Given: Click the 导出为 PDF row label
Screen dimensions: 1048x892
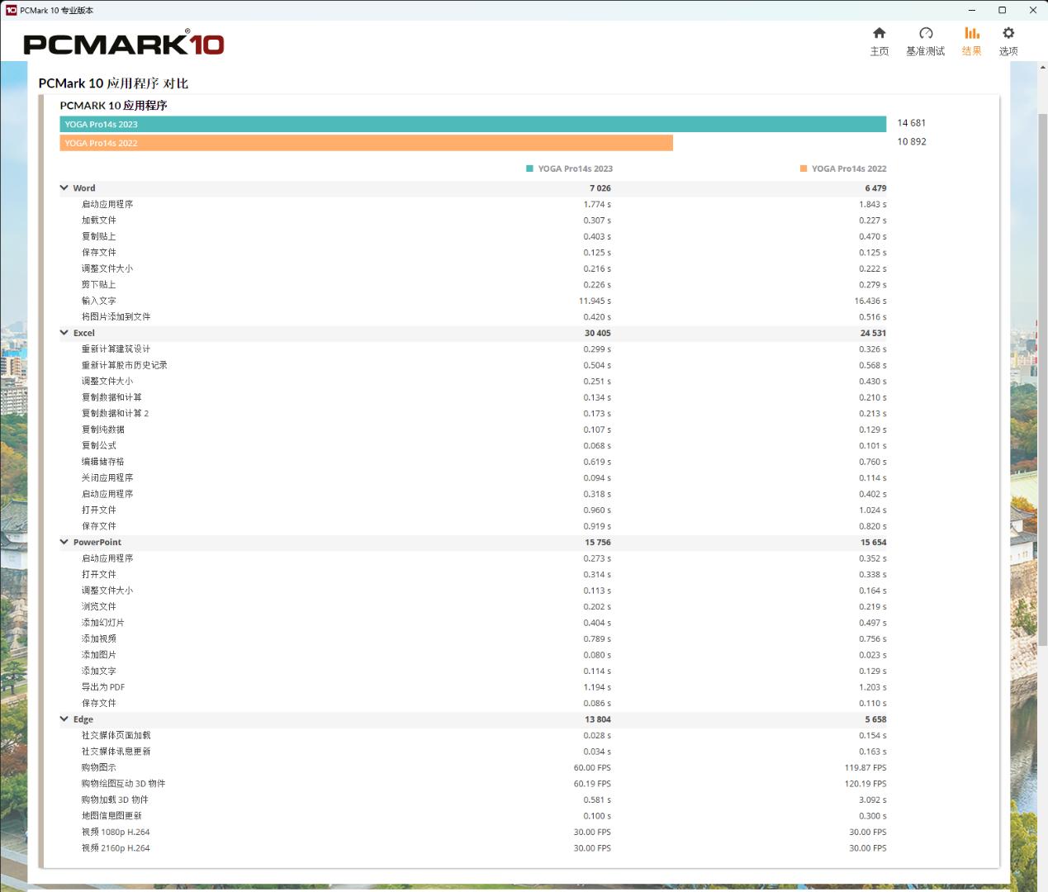Looking at the screenshot, I should point(103,687).
